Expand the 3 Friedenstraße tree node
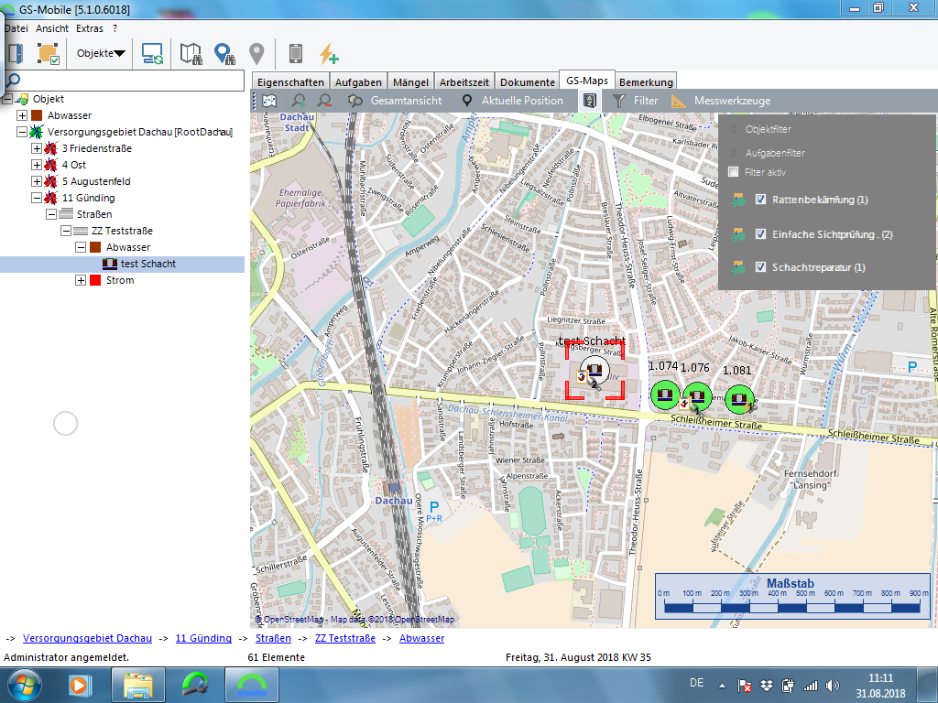Viewport: 938px width, 703px height. click(37, 148)
